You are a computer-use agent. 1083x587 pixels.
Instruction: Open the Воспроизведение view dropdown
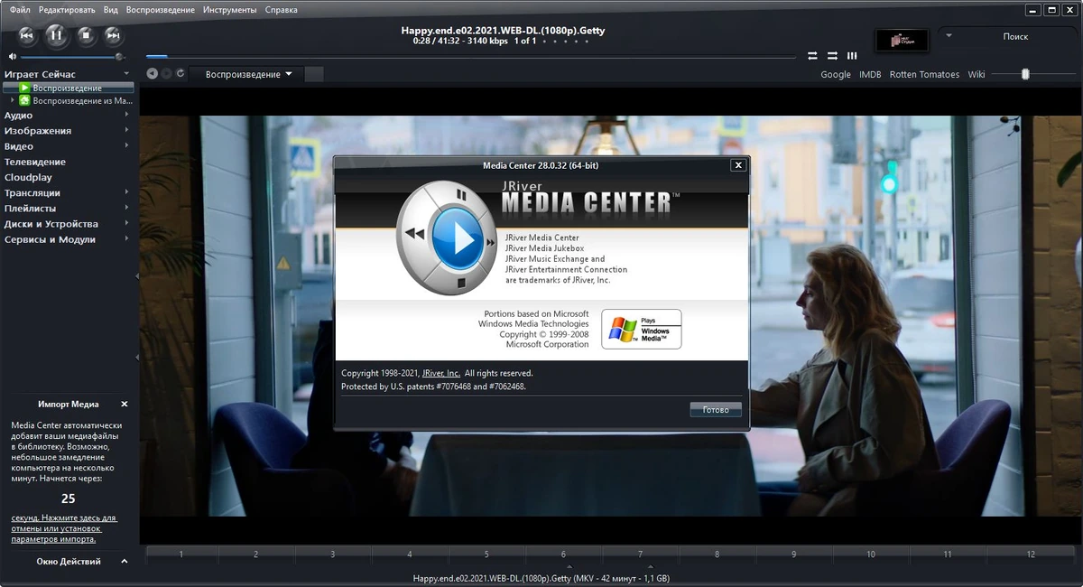click(x=248, y=74)
